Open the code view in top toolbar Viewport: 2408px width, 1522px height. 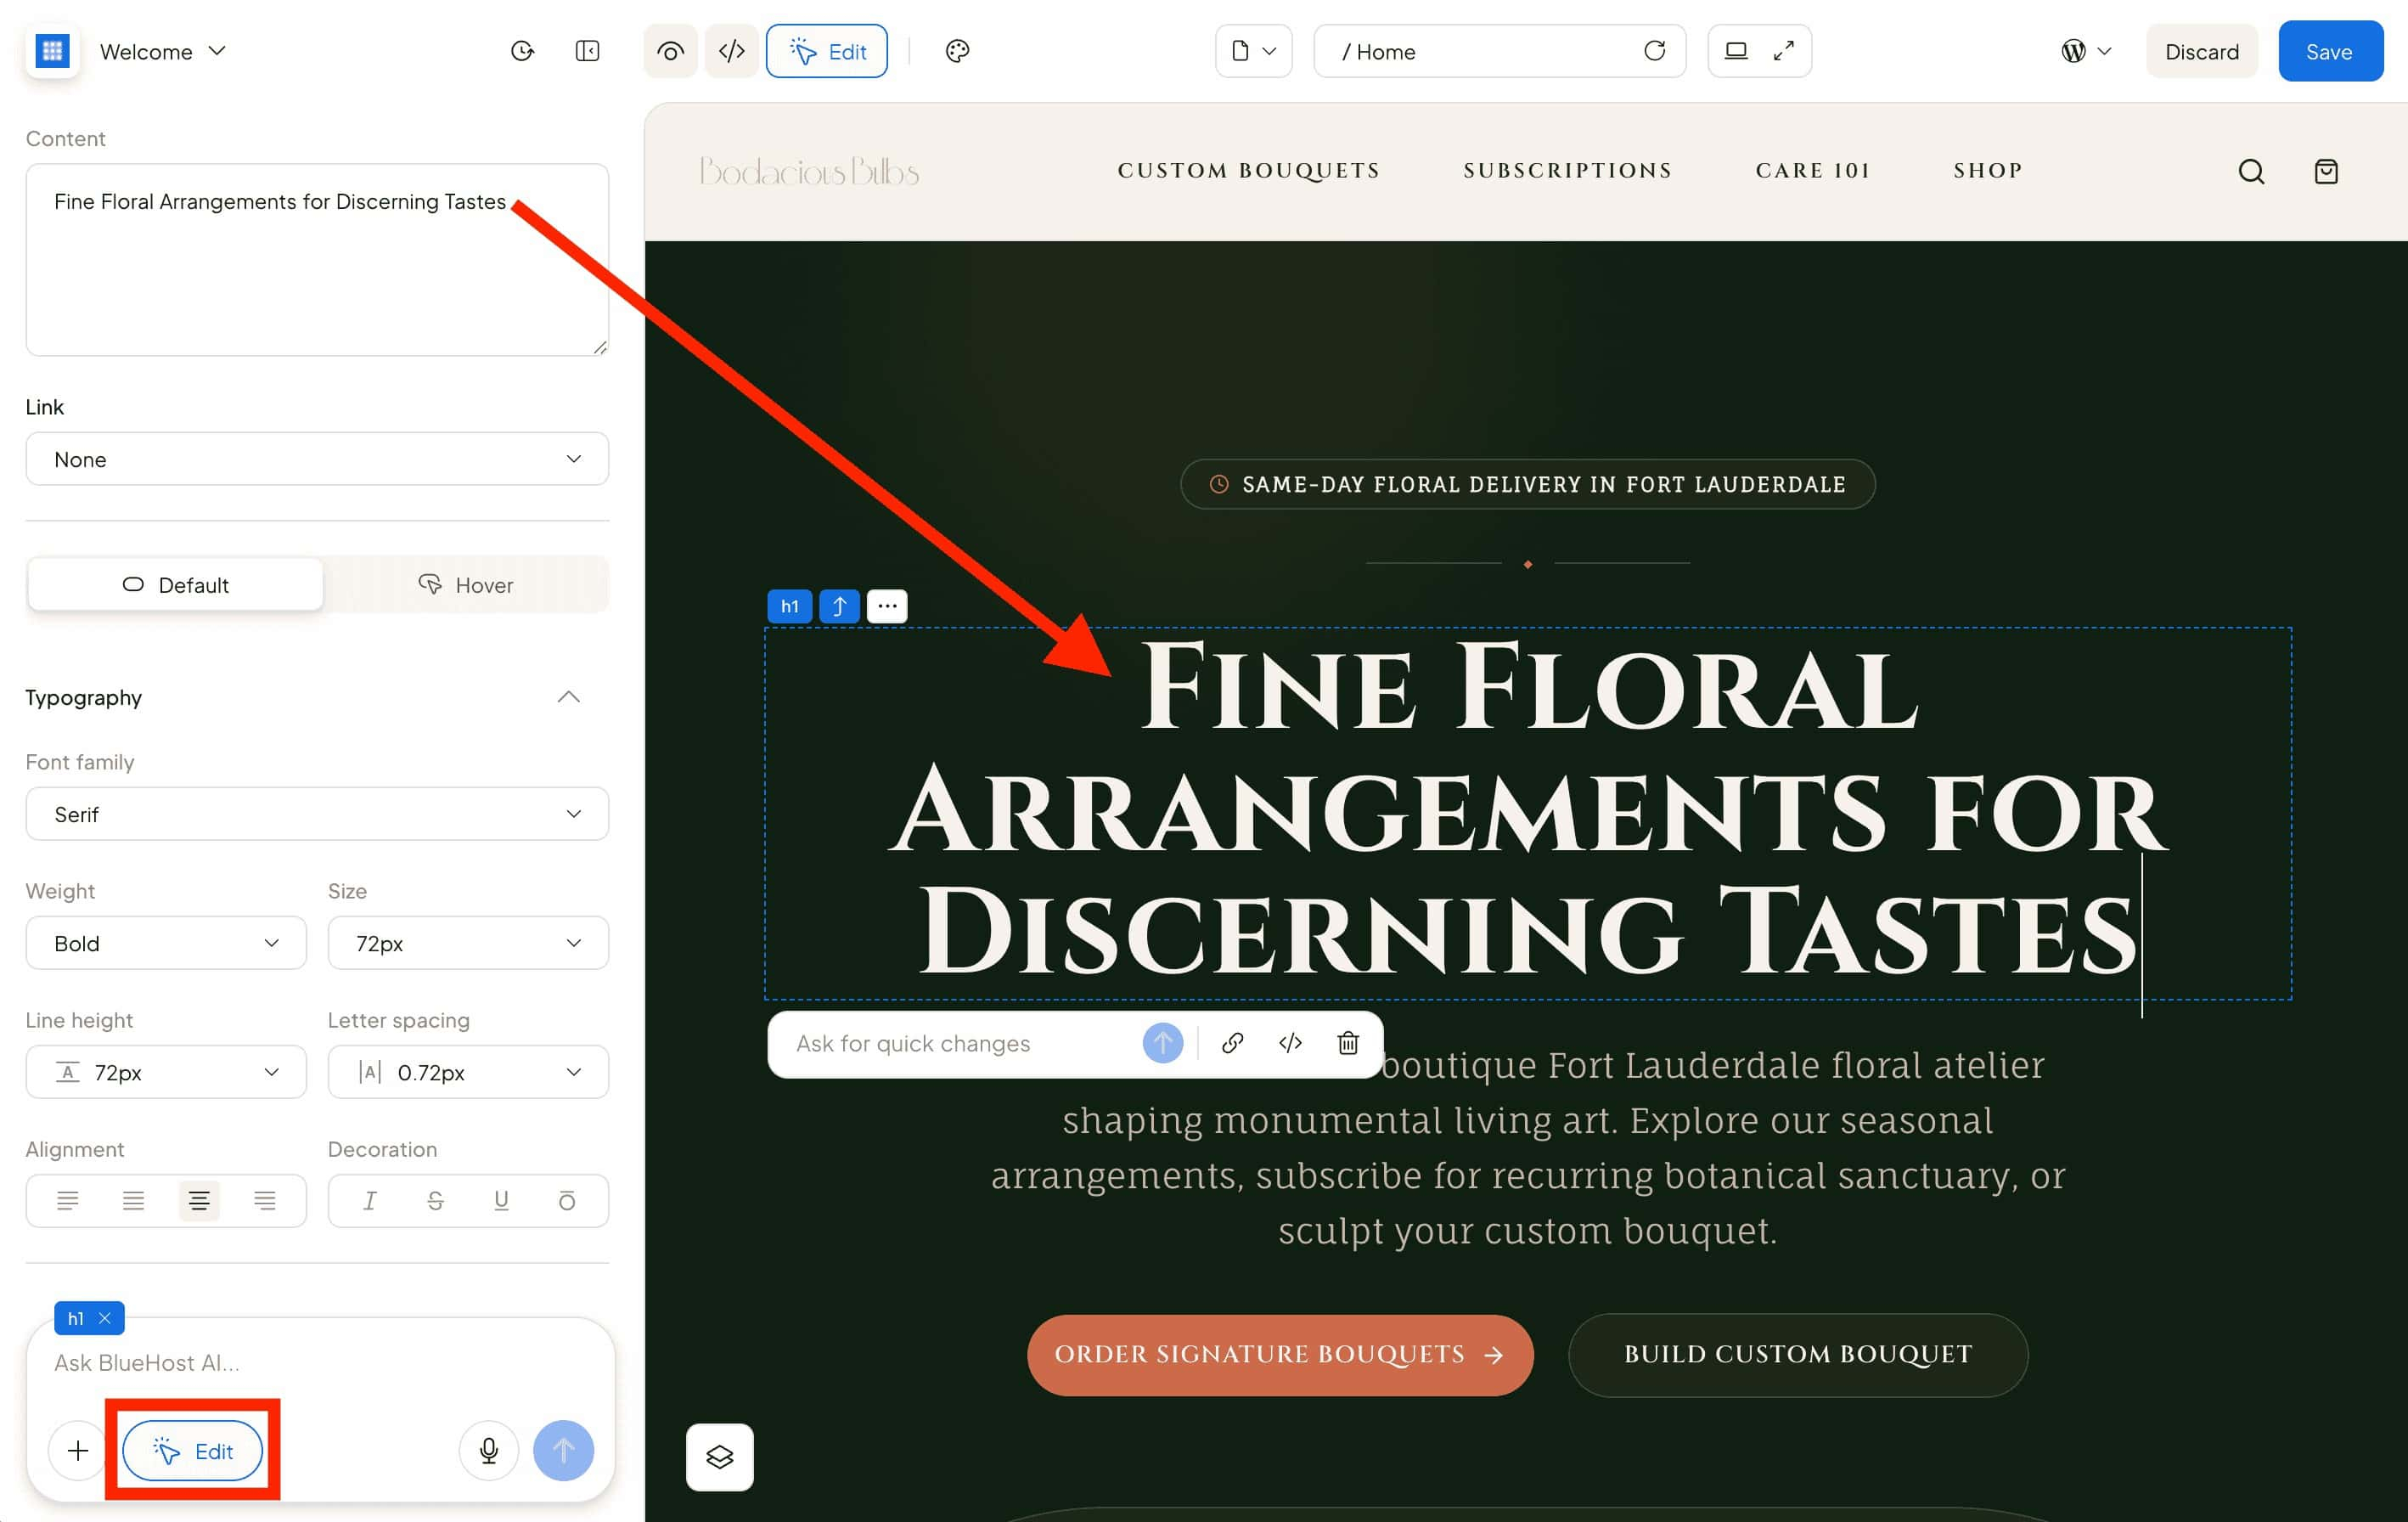tap(732, 51)
